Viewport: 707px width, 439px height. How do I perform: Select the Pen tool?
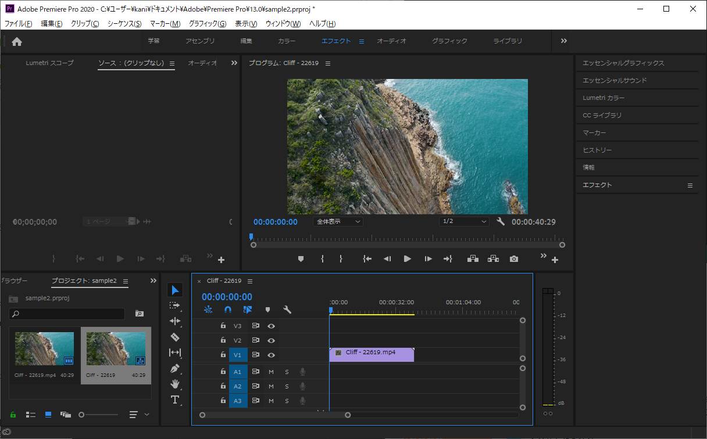[175, 368]
